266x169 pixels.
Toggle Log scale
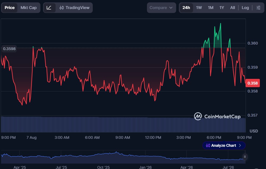click(245, 8)
